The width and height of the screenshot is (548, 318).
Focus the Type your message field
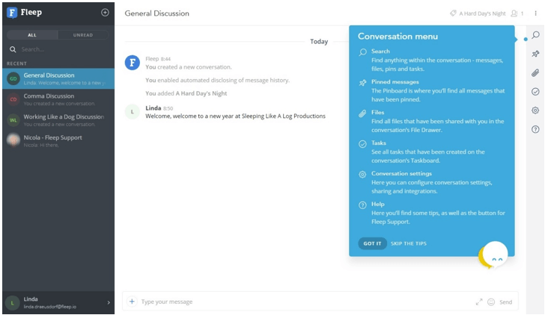tap(305, 302)
